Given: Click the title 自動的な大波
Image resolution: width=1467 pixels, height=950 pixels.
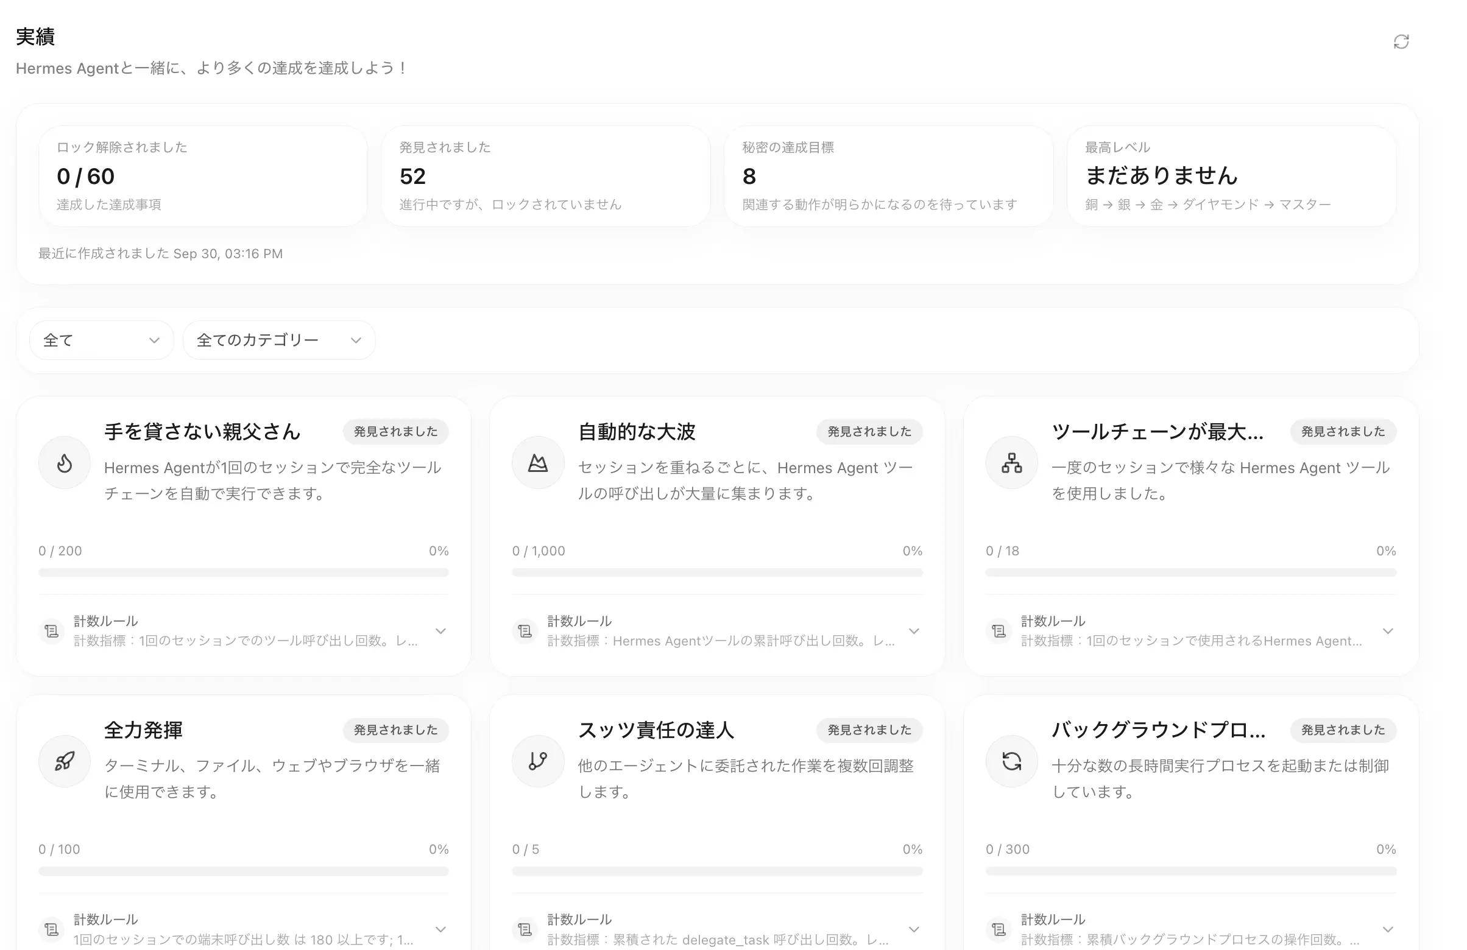Looking at the screenshot, I should [x=636, y=431].
